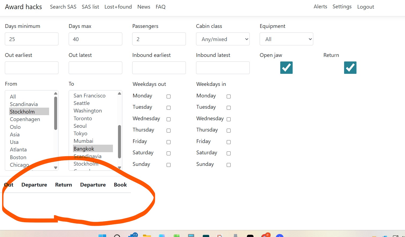Toggle the Return trip checkbox
Image resolution: width=405 pixels, height=237 pixels.
tap(350, 68)
